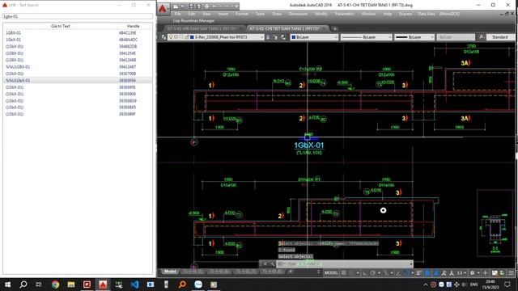The width and height of the screenshot is (518, 291).
Task: Expand the annotation scale 1:1 dropdown
Action: [x=461, y=273]
